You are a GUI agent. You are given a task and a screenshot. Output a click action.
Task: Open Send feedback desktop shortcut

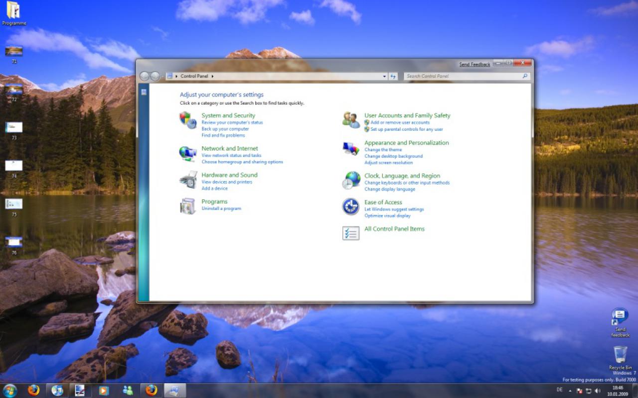620,322
